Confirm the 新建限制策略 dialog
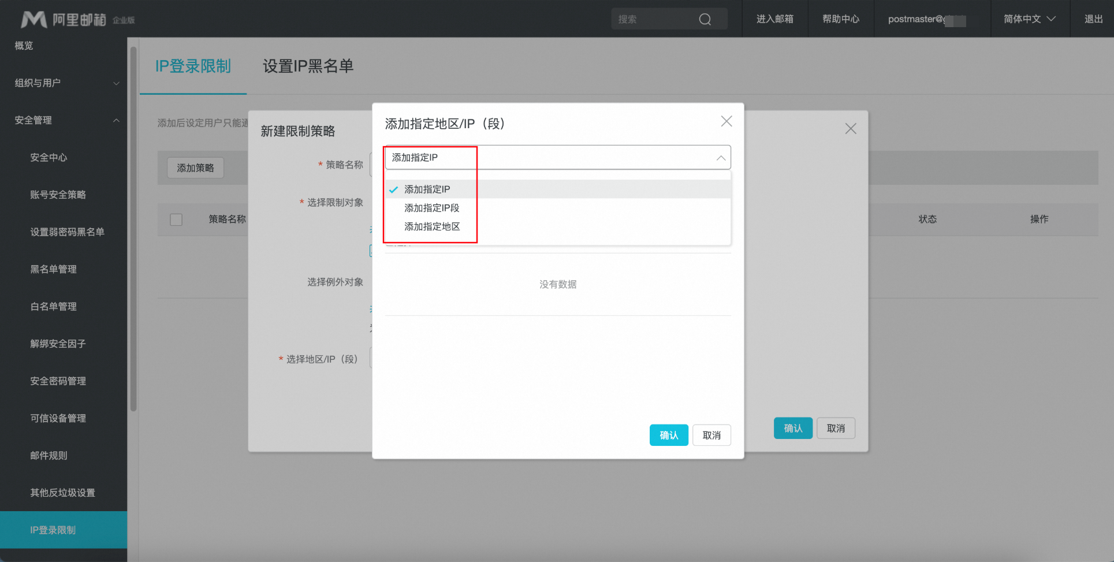Viewport: 1114px width, 562px height. tap(793, 428)
